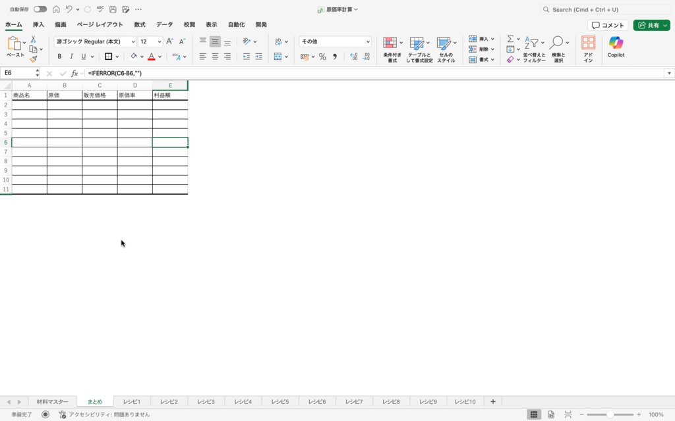Undo the last action

(69, 9)
